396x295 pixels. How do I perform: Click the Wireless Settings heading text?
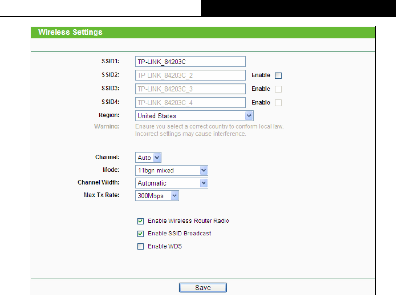coord(70,32)
